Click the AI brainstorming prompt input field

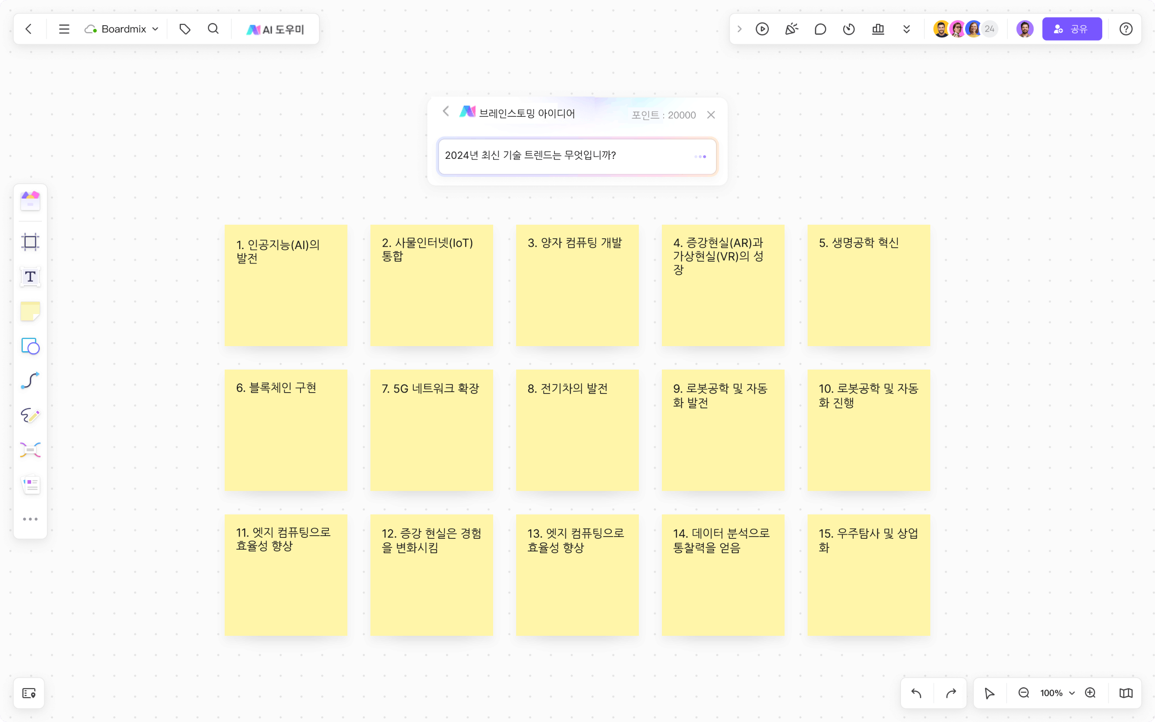click(563, 156)
